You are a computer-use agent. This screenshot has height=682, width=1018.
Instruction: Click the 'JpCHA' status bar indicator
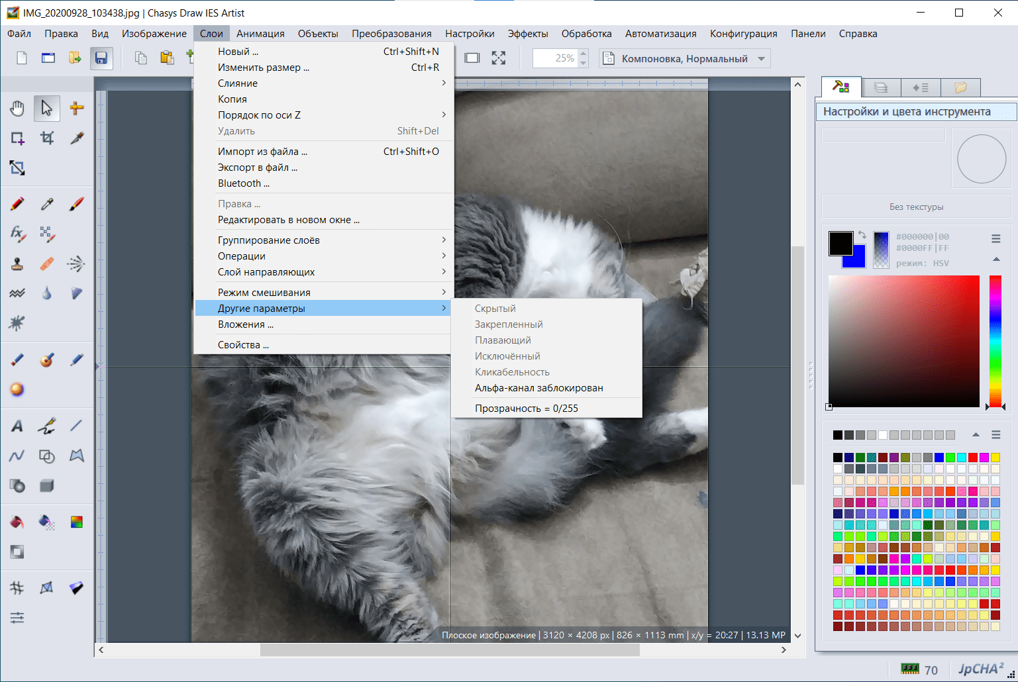981,669
